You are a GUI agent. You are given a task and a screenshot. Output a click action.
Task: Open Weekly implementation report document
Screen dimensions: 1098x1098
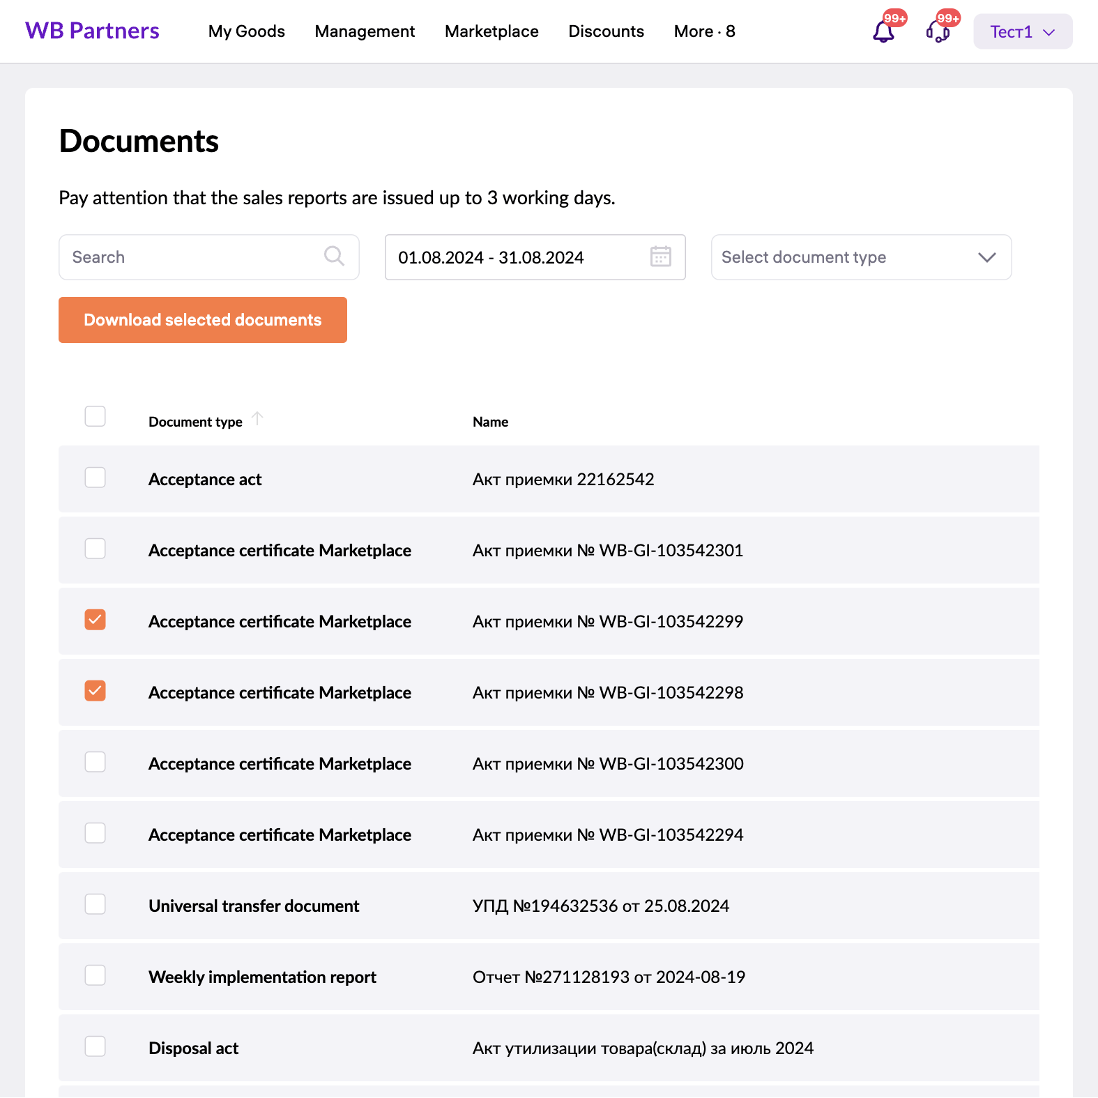point(609,977)
